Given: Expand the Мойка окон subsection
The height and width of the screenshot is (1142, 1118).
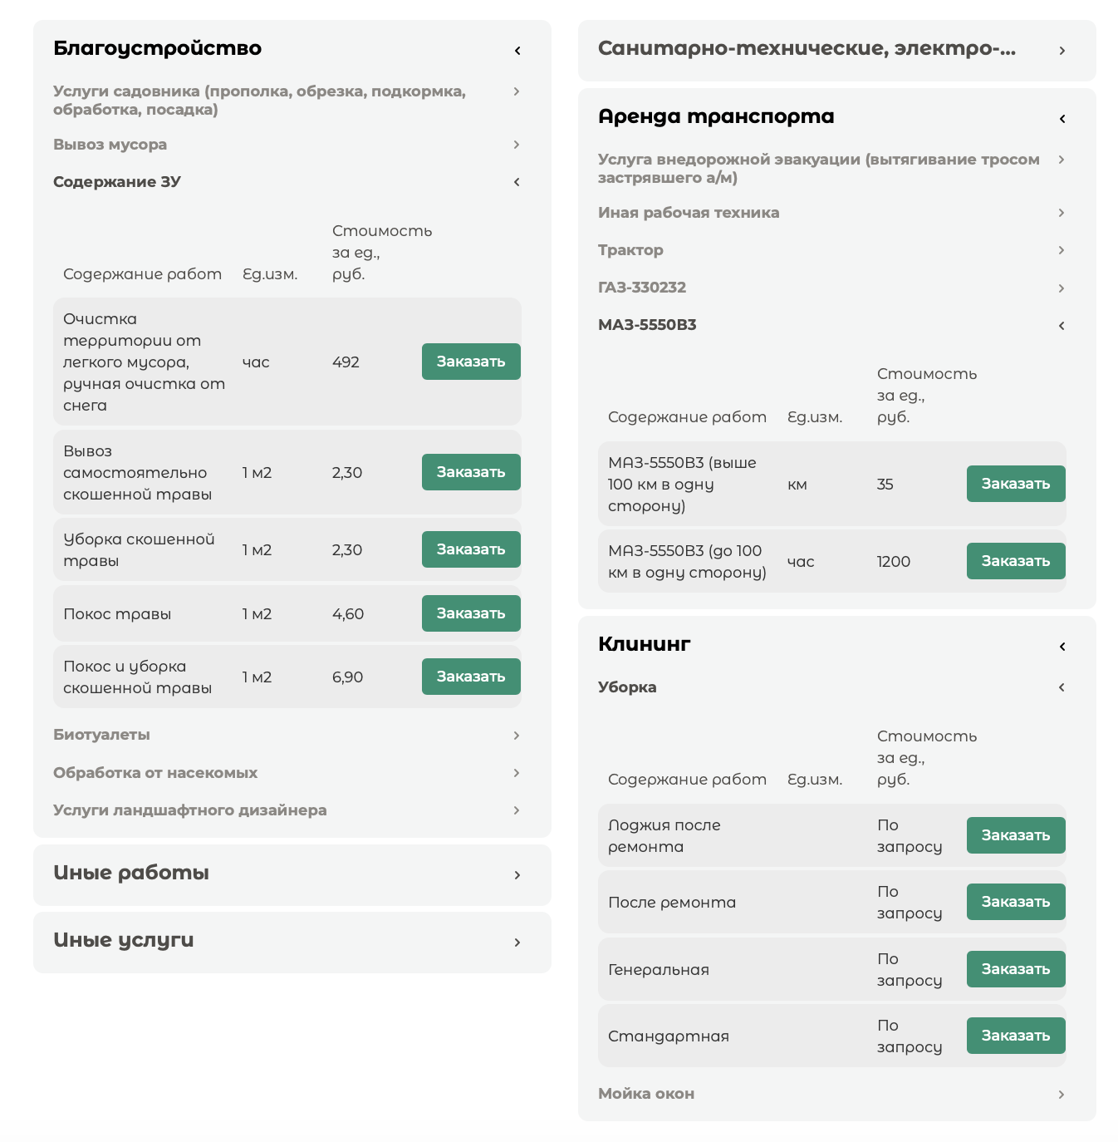Looking at the screenshot, I should pos(1062,1095).
